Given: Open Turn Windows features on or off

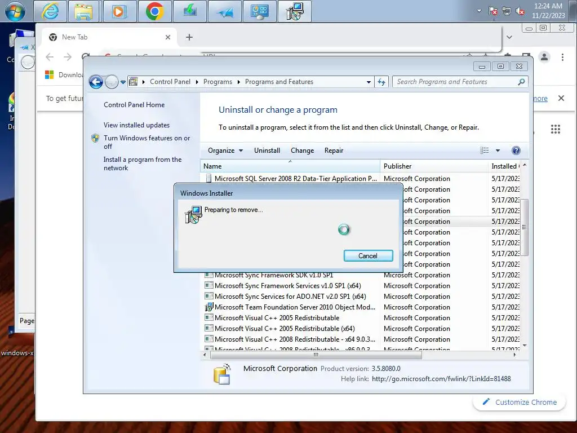Looking at the screenshot, I should (x=147, y=142).
